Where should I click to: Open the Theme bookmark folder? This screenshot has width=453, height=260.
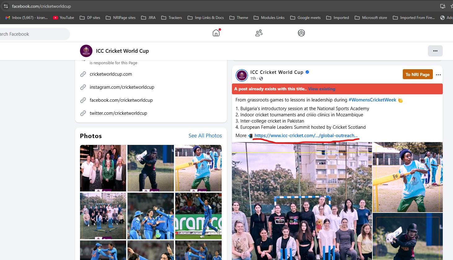tap(239, 18)
